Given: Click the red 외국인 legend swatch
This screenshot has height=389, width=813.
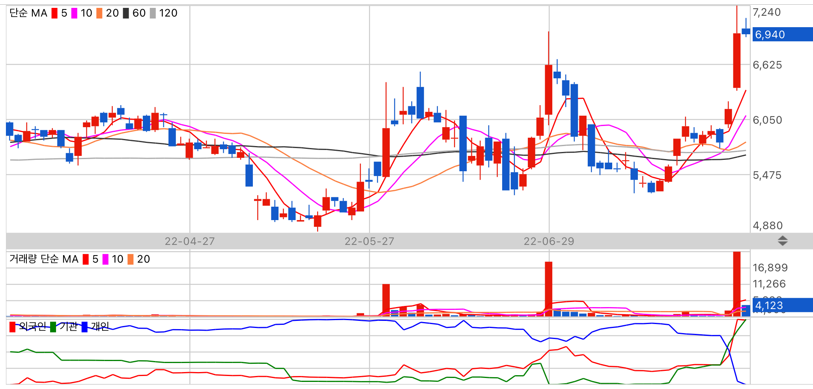Looking at the screenshot, I should click(12, 327).
